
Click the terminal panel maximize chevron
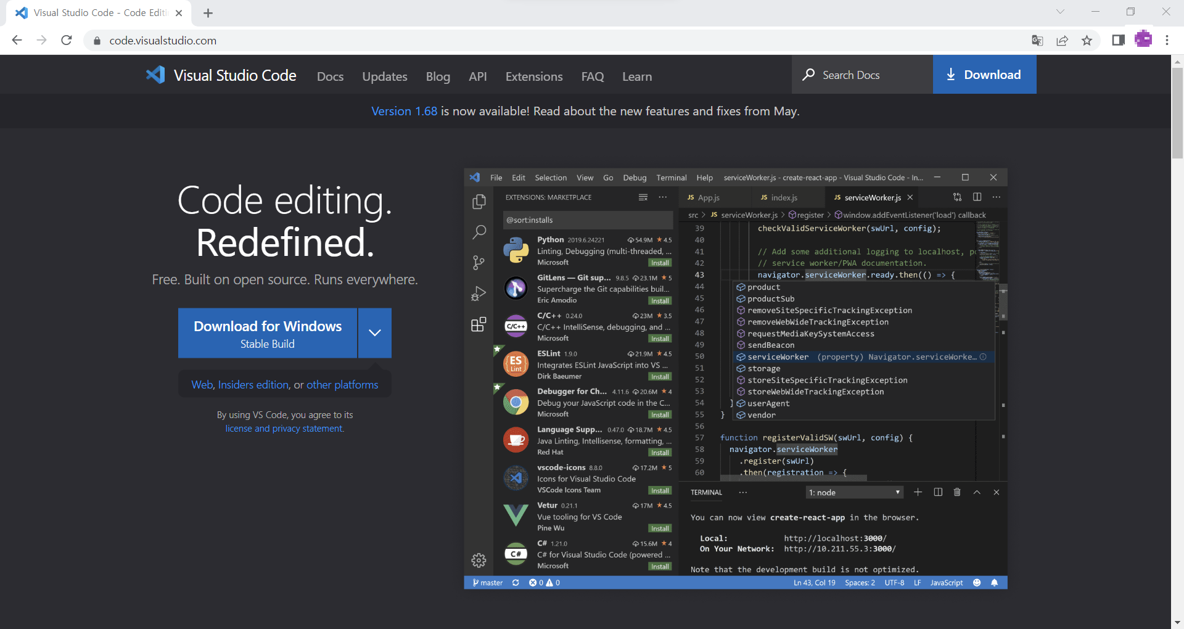(977, 492)
